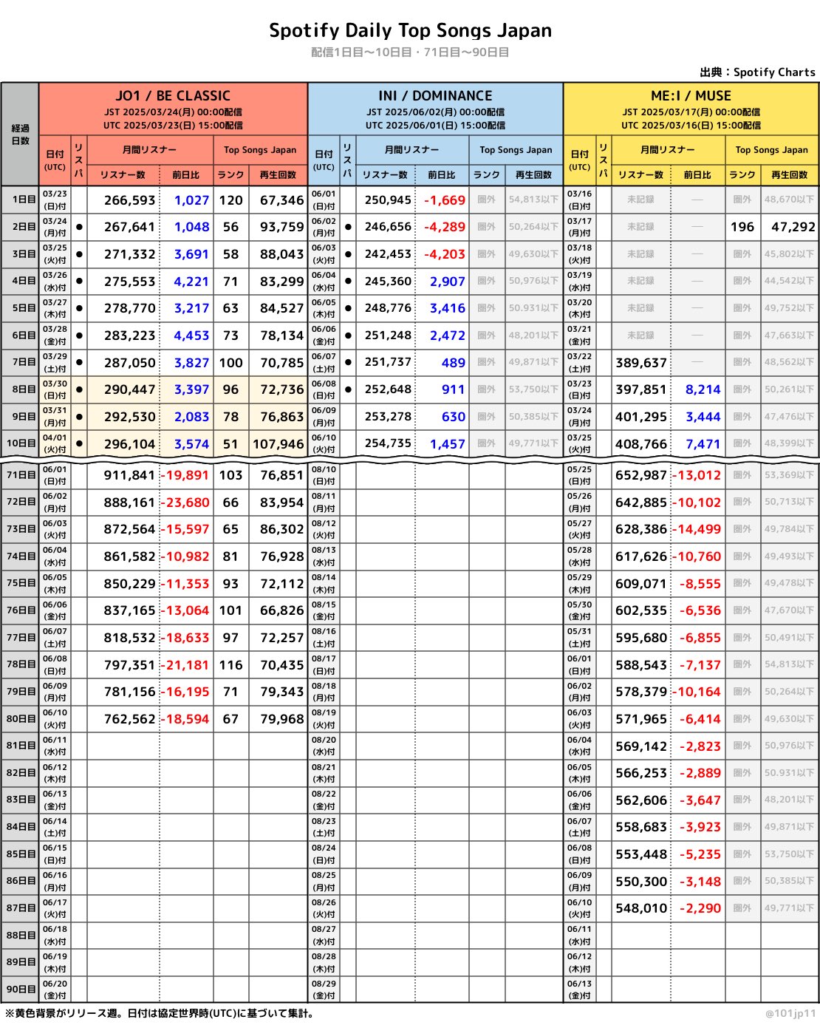Click the "10日目" row label
Image resolution: width=820 pixels, height=1025 pixels.
21,443
